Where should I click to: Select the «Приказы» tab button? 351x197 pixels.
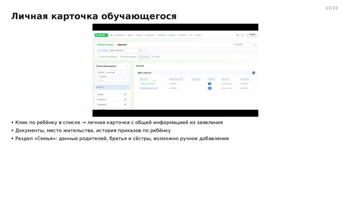144,57
